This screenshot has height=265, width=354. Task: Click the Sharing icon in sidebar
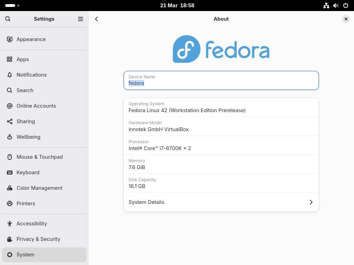[10, 121]
